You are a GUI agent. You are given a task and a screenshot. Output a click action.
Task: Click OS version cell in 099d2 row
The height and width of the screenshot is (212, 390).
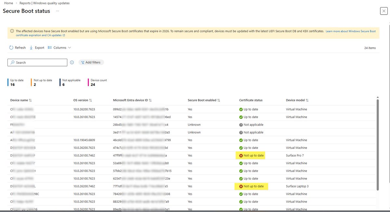(x=84, y=109)
